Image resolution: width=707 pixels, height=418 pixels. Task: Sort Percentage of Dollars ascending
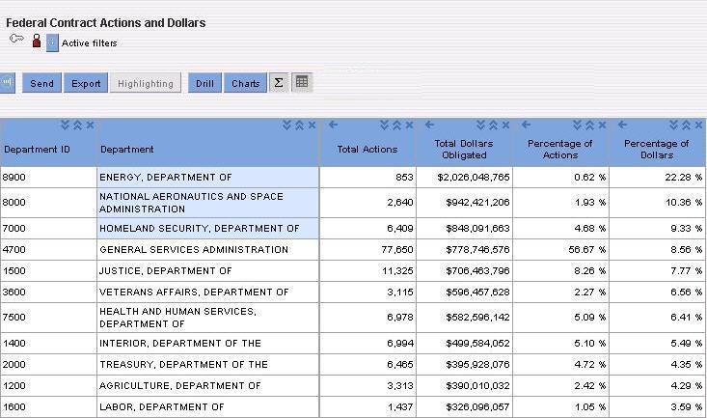pos(686,125)
